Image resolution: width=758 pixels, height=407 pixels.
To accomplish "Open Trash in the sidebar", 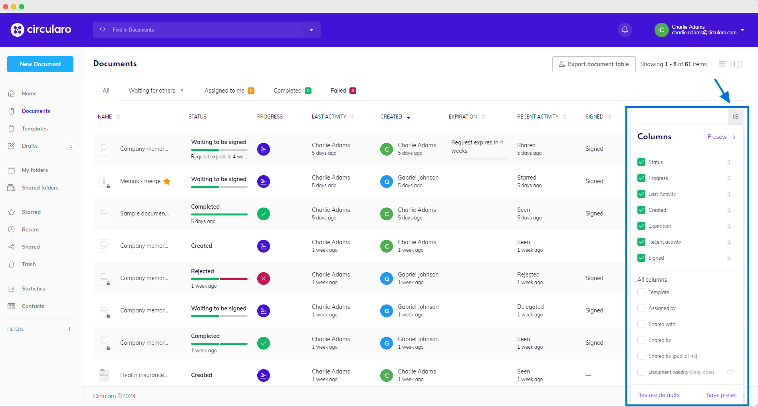I will click(x=28, y=264).
